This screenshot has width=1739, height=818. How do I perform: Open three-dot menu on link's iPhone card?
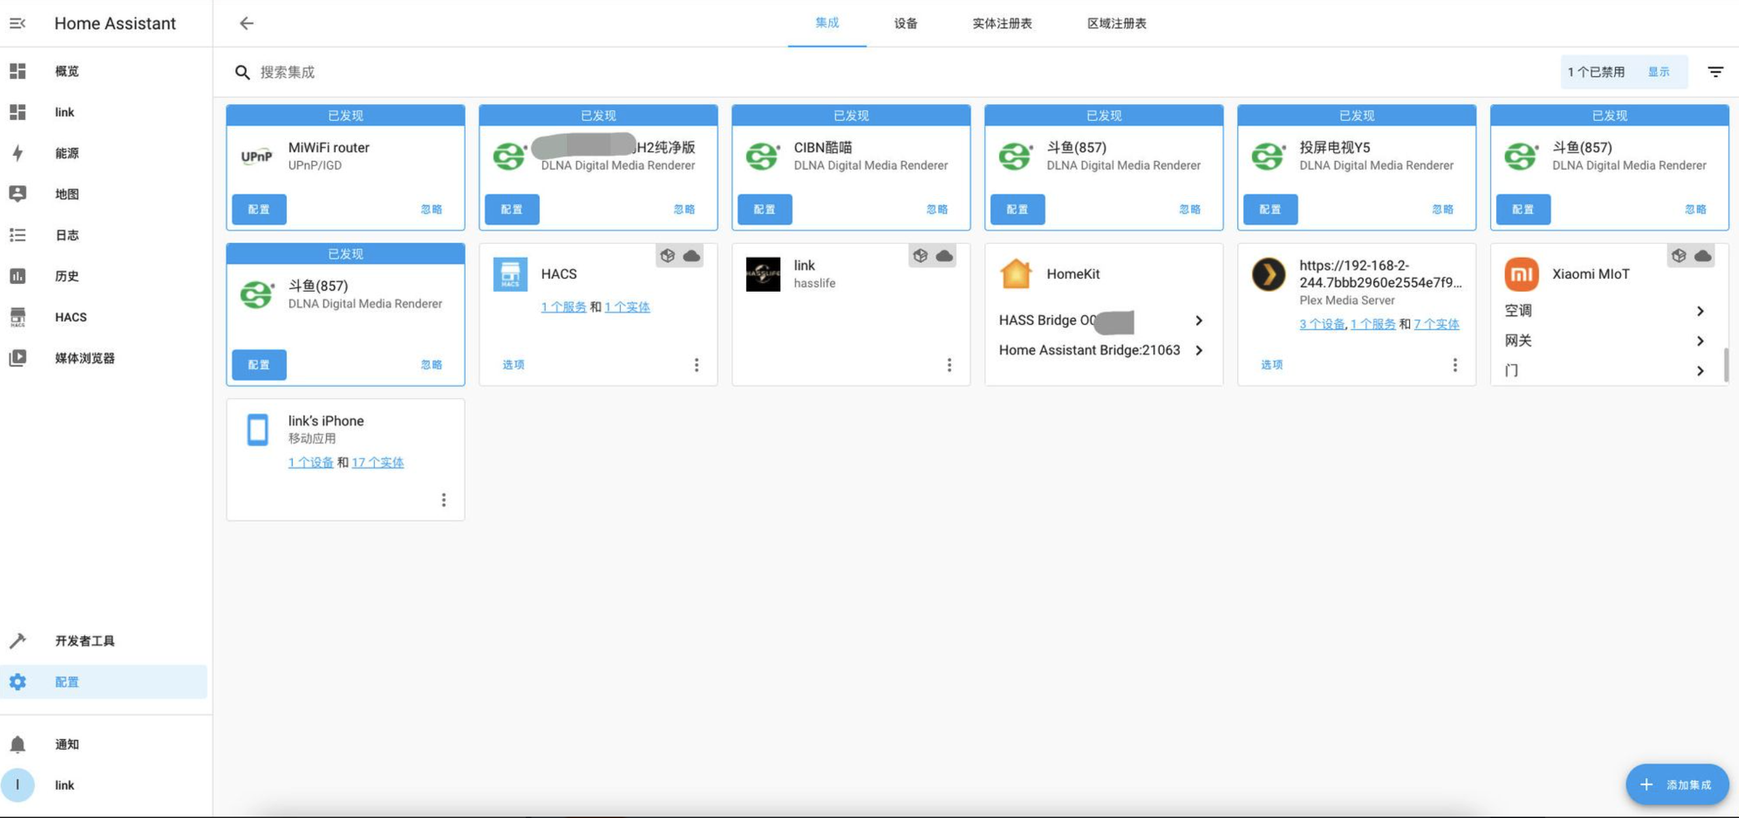click(x=443, y=499)
